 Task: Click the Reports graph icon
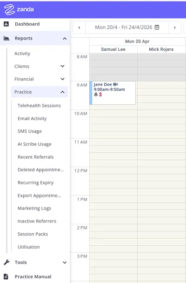pyautogui.click(x=7, y=38)
